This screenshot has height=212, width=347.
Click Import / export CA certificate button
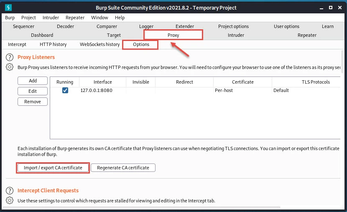coord(53,168)
